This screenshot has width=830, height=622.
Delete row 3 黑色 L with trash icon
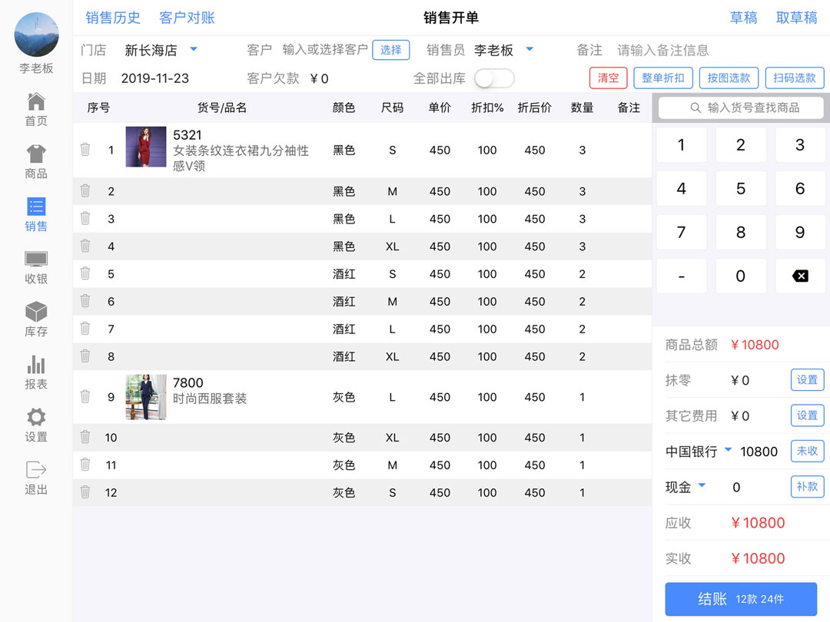point(85,218)
